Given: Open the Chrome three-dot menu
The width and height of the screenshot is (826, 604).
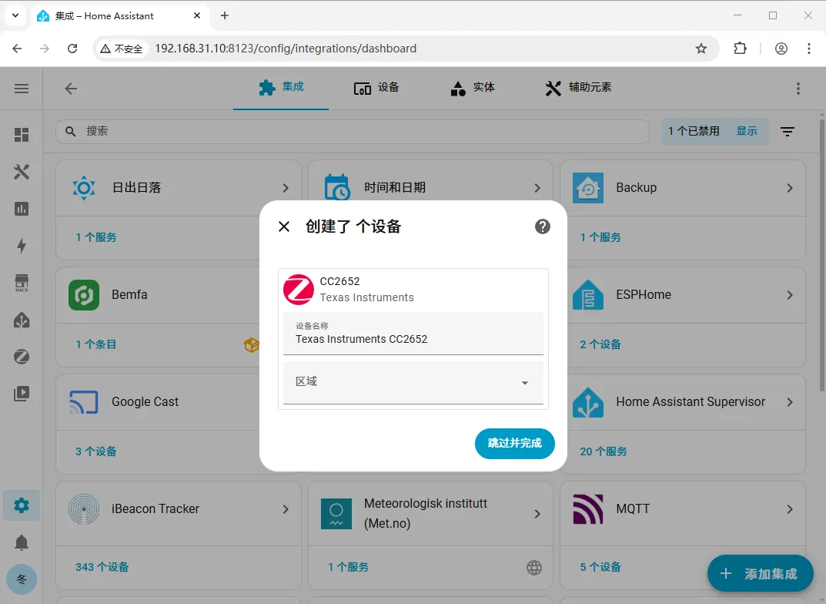Looking at the screenshot, I should 808,49.
